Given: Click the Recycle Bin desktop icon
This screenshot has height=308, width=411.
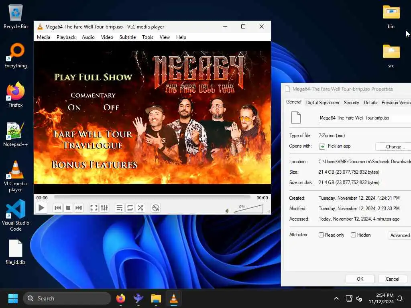Looking at the screenshot, I should point(16,17).
